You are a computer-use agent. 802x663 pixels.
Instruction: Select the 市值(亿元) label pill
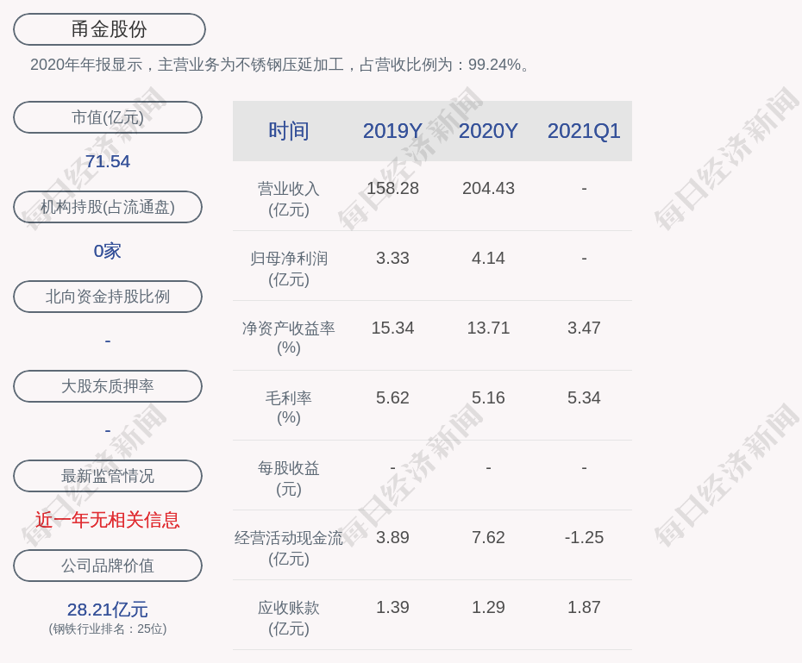point(108,117)
